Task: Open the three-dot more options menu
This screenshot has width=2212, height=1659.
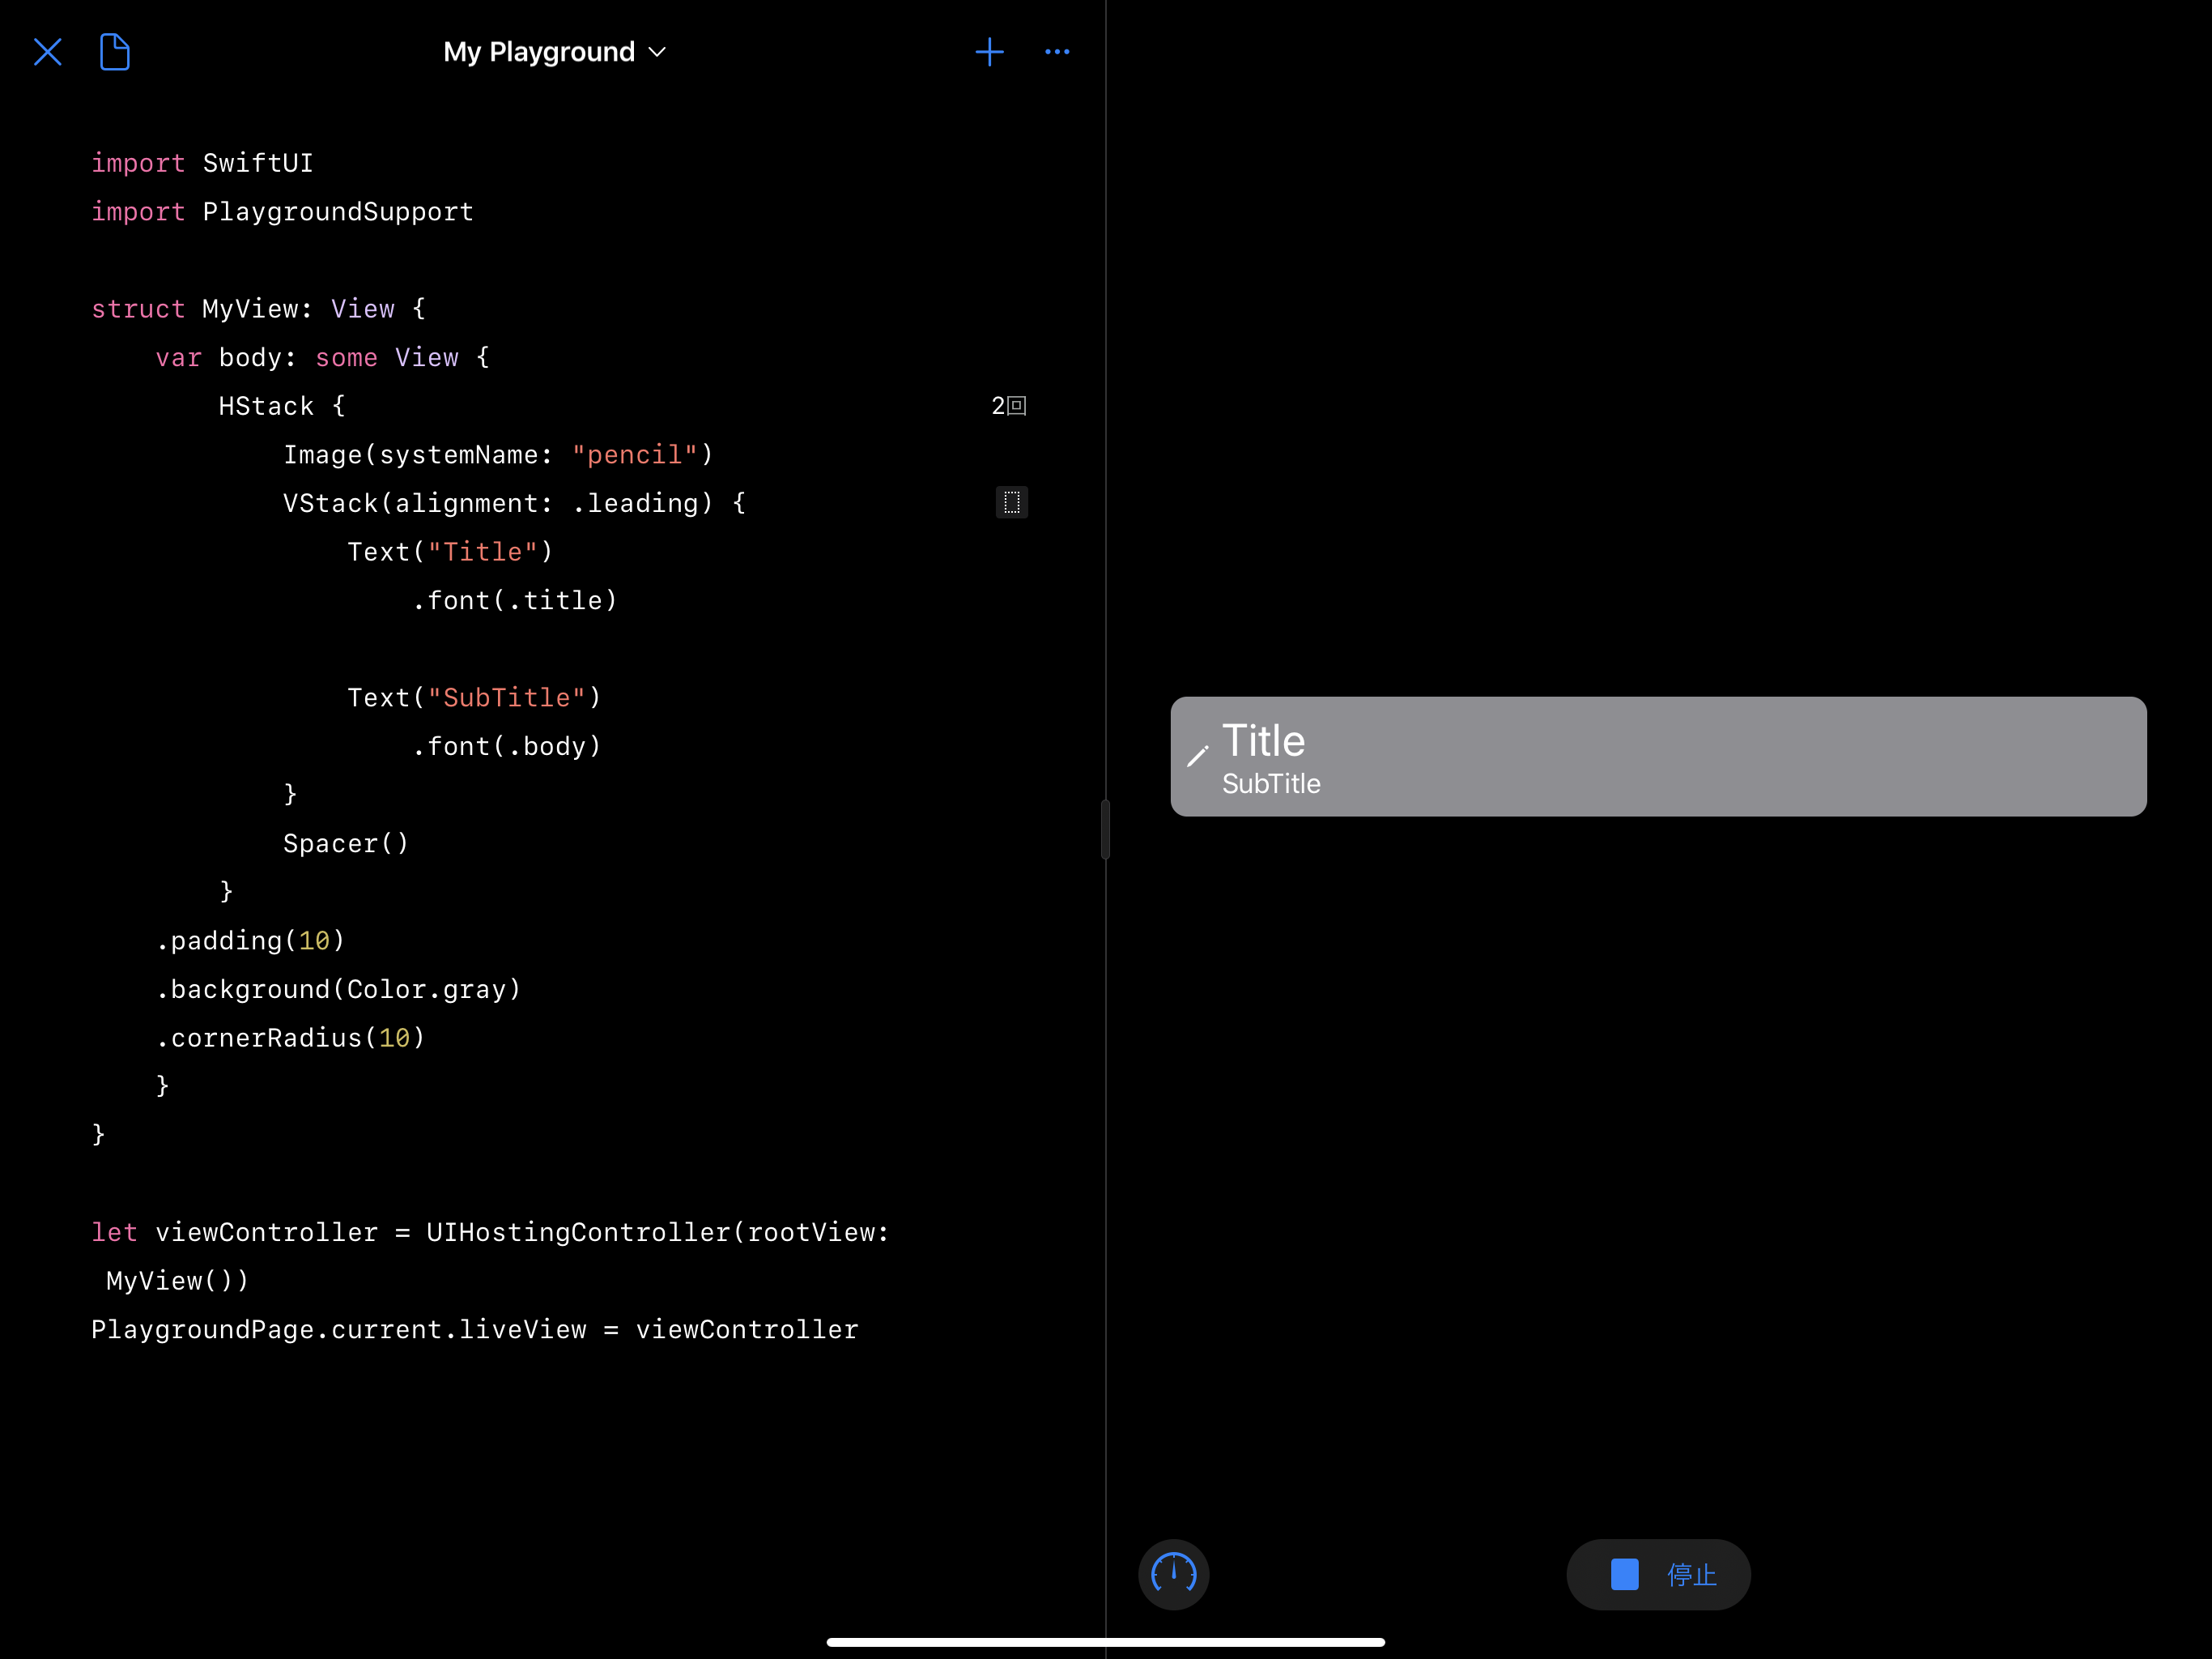Action: pos(1057,52)
